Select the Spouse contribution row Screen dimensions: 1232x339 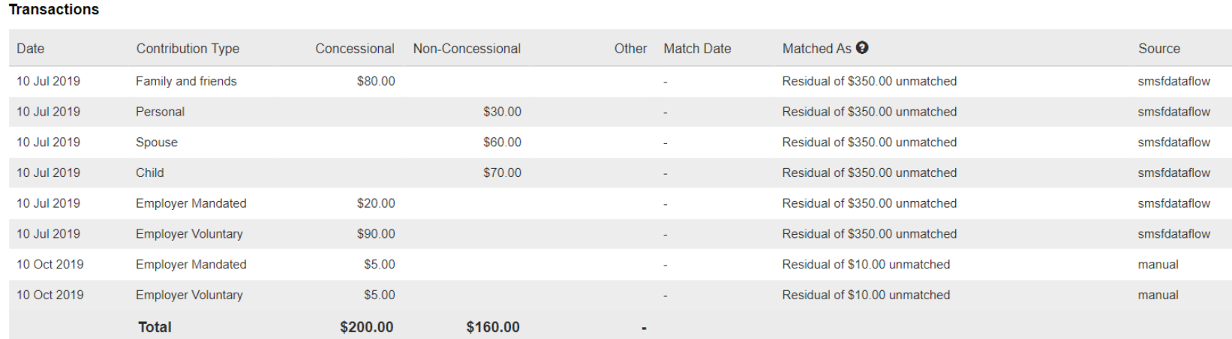pyautogui.click(x=621, y=142)
